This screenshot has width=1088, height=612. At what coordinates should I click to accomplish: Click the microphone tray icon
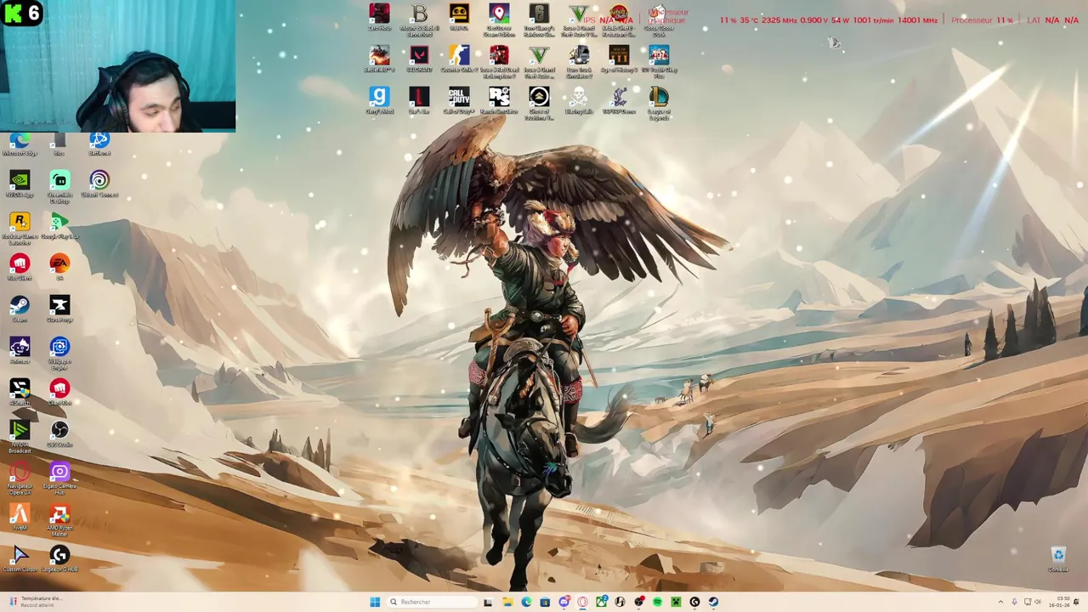click(x=1014, y=602)
